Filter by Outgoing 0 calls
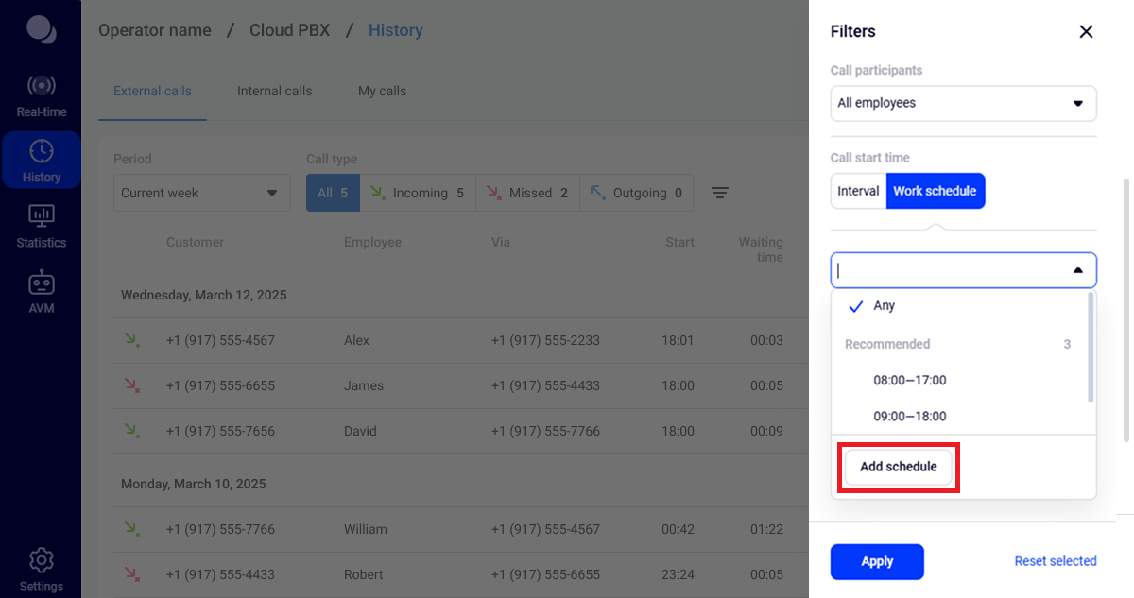 (636, 193)
